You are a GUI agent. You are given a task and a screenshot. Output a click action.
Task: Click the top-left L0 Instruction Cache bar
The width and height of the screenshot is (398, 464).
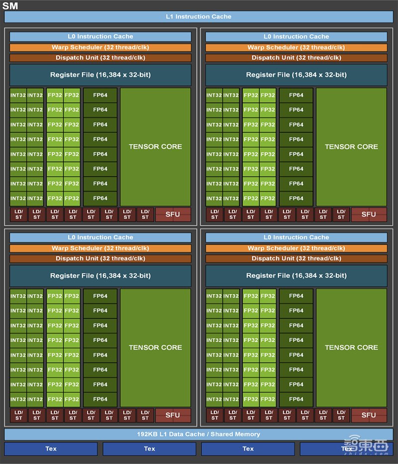click(100, 36)
